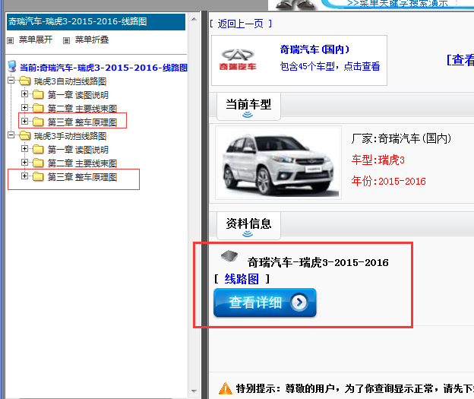This screenshot has height=399, width=474.
Task: Click the partially visible [查看 link
Action: pyautogui.click(x=460, y=60)
